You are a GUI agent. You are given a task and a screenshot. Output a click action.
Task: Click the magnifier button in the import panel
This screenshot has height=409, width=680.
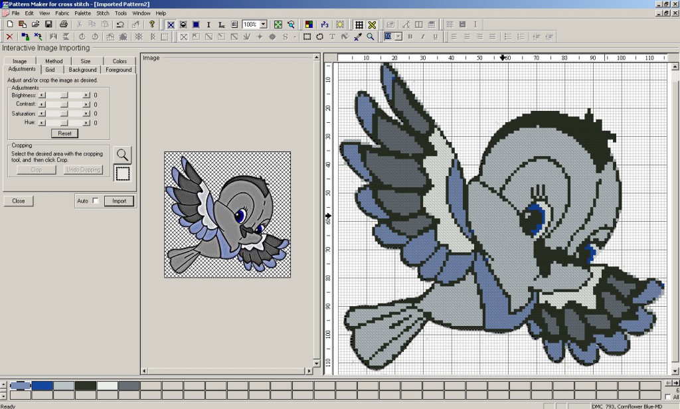[123, 155]
